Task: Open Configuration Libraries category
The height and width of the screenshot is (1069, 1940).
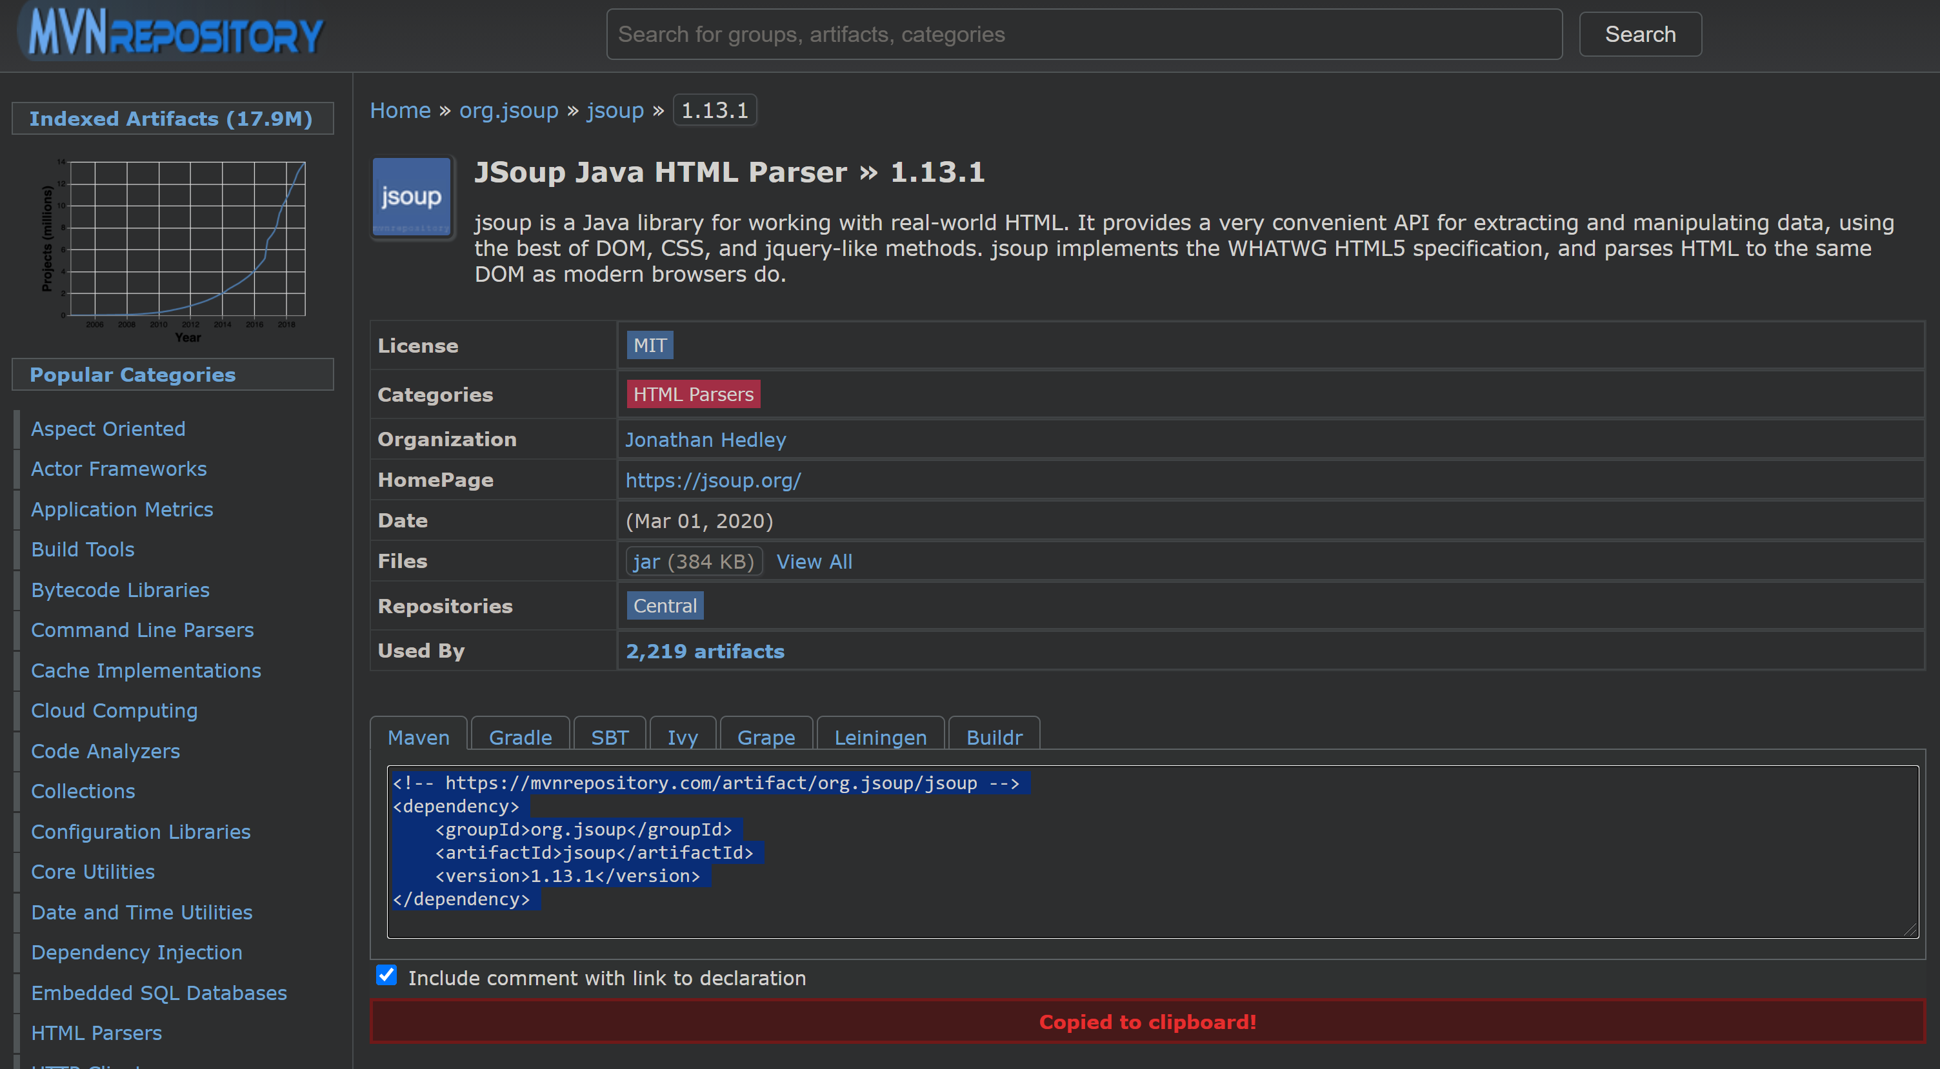Action: (x=140, y=832)
